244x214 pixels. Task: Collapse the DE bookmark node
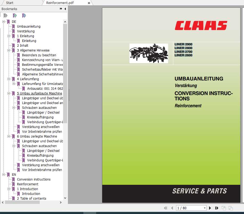3,22
